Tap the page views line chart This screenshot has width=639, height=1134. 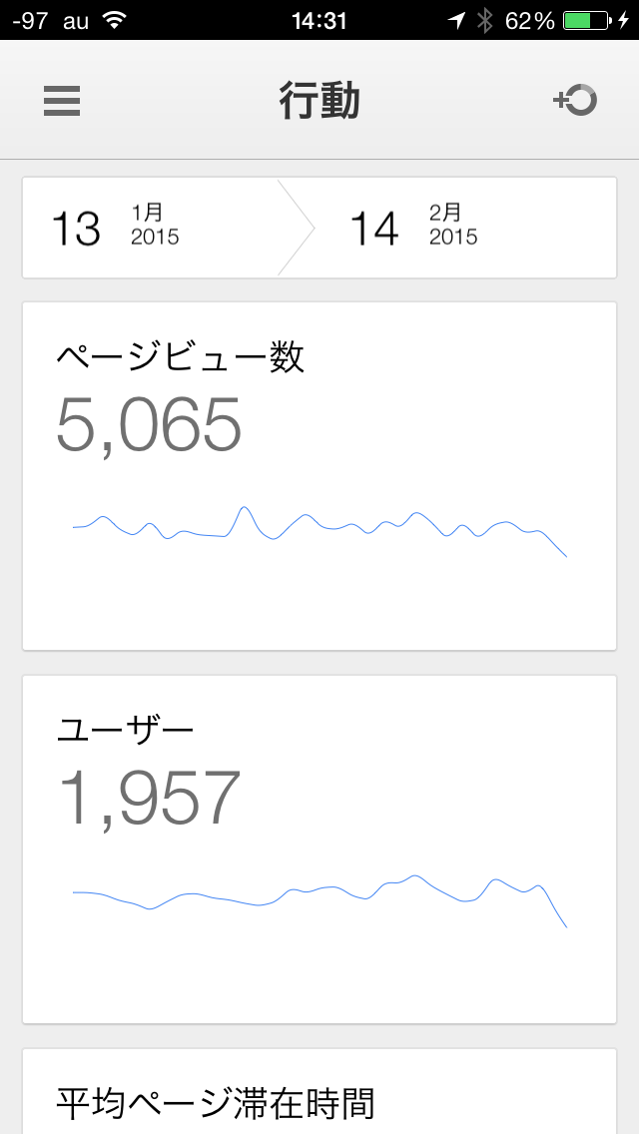[x=319, y=529]
